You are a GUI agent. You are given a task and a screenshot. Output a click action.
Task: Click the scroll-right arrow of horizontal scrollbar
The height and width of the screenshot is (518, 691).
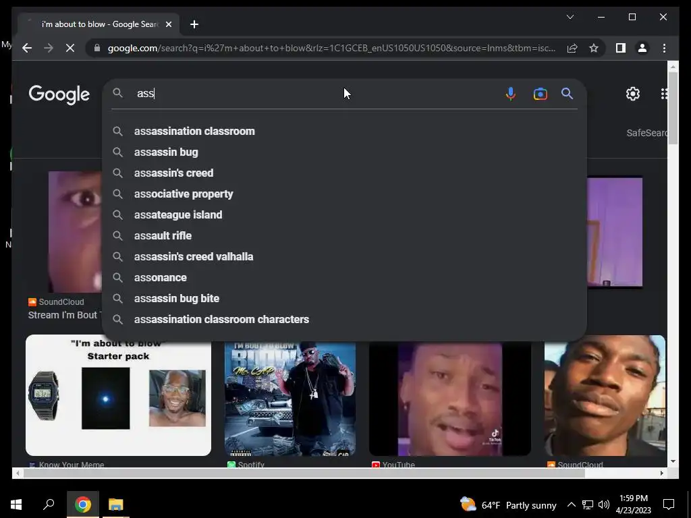(x=661, y=473)
